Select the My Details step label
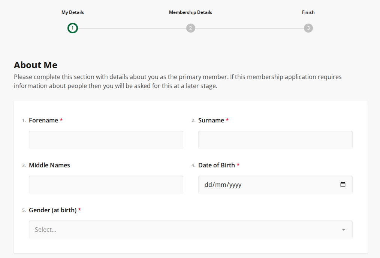This screenshot has width=380, height=258. (x=73, y=12)
